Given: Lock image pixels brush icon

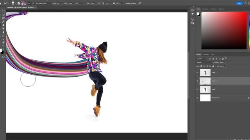Looking at the screenshot, I should (204, 66).
